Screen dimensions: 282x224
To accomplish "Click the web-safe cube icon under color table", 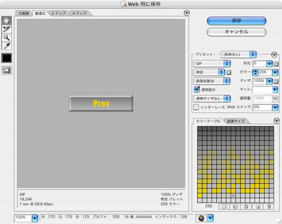I will click(235, 207).
